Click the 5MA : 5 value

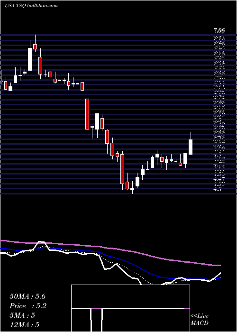click(x=22, y=315)
